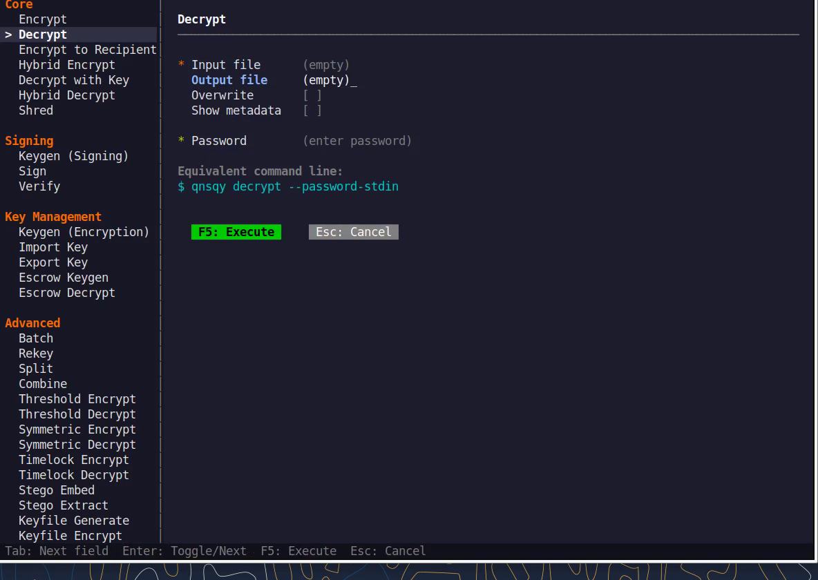Open Timelock Encrypt
The image size is (818, 580).
(x=74, y=459)
